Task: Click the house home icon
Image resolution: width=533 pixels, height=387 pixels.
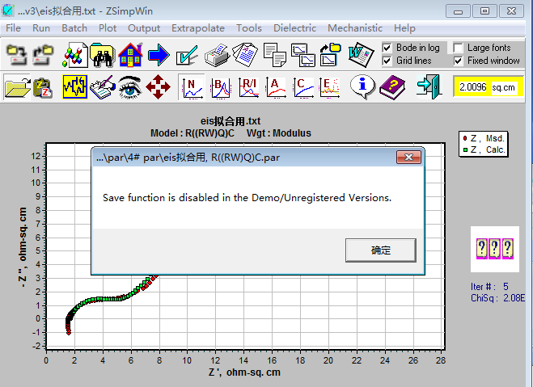Action: [130, 55]
